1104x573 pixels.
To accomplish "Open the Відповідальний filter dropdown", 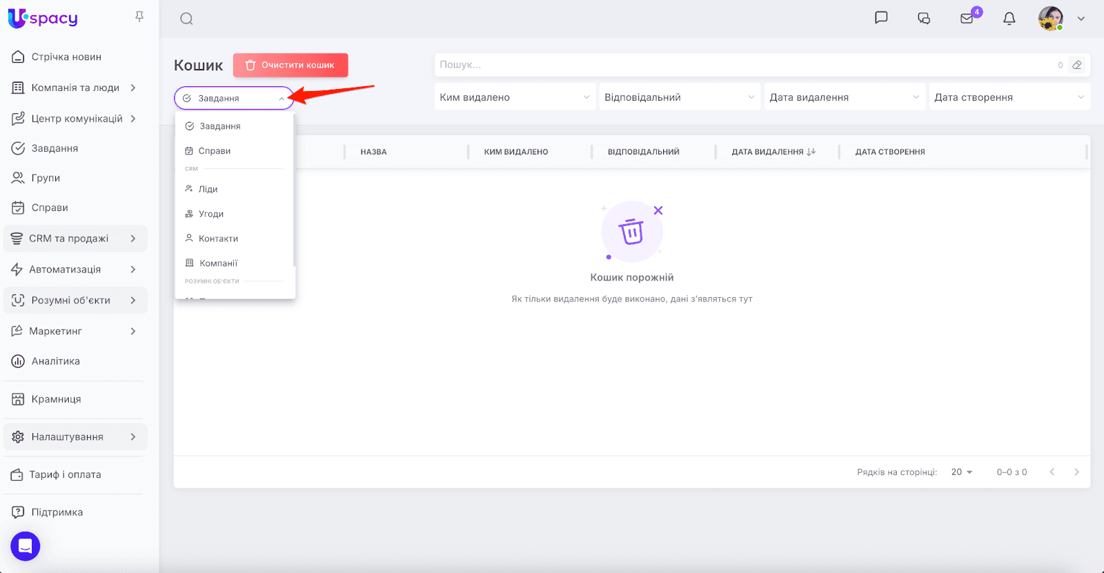I will click(680, 97).
